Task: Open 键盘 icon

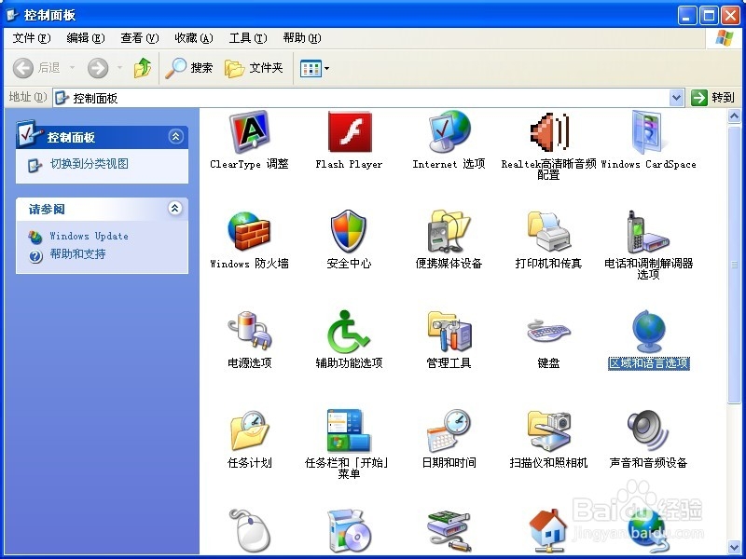Action: (548, 332)
